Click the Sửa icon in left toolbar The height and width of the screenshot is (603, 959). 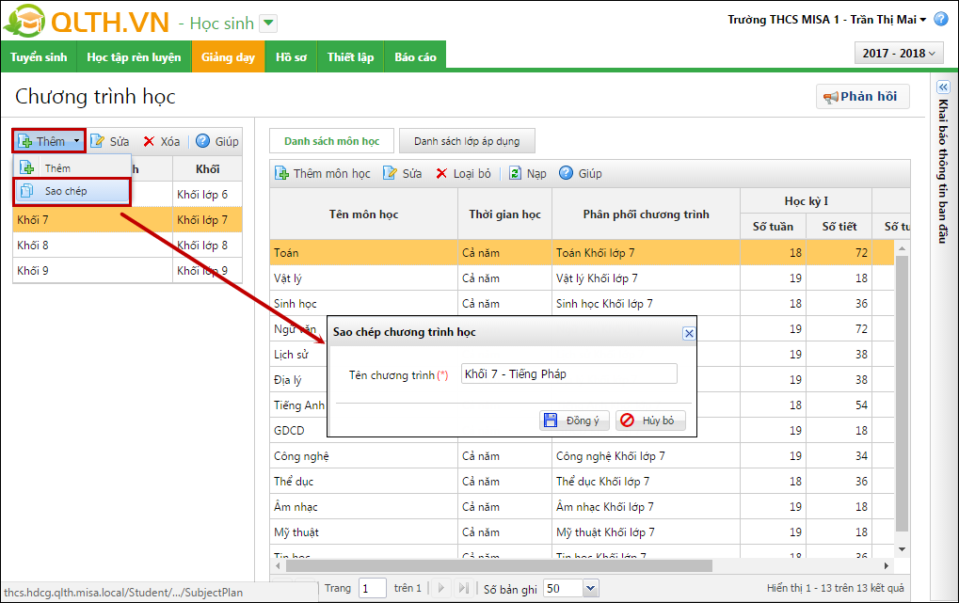point(98,142)
